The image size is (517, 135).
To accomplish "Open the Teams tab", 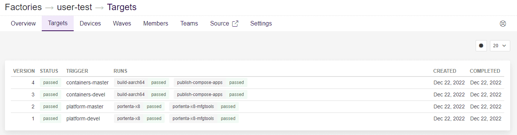I will point(189,23).
